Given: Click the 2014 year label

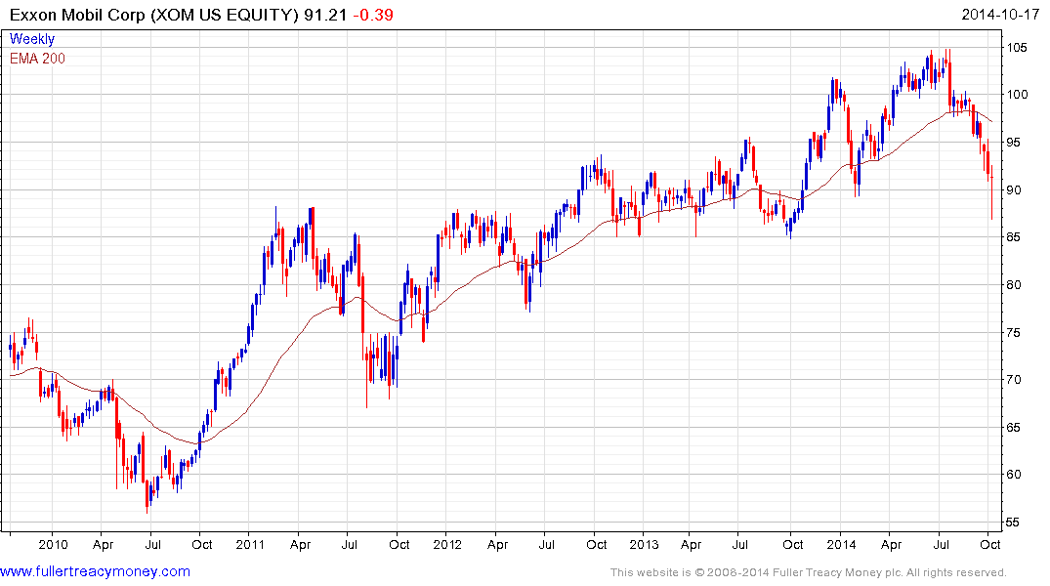Looking at the screenshot, I should click(840, 544).
